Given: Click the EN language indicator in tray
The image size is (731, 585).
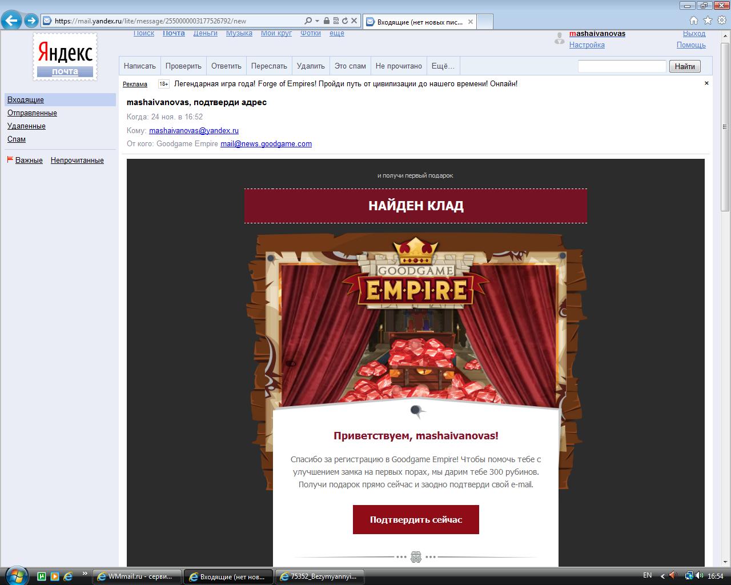Looking at the screenshot, I should click(x=647, y=575).
